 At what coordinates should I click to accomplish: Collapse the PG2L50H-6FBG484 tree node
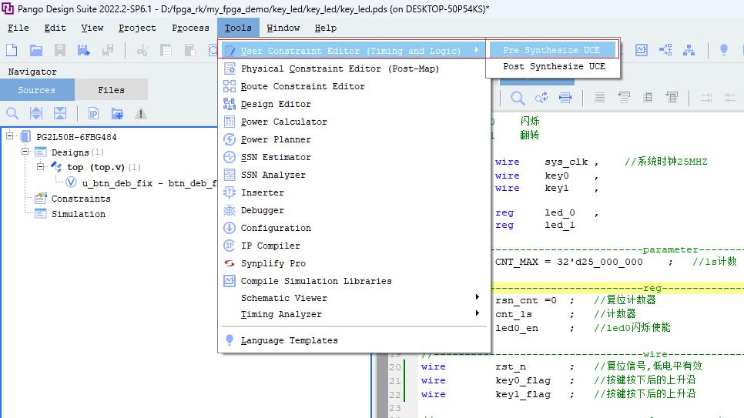click(11, 137)
